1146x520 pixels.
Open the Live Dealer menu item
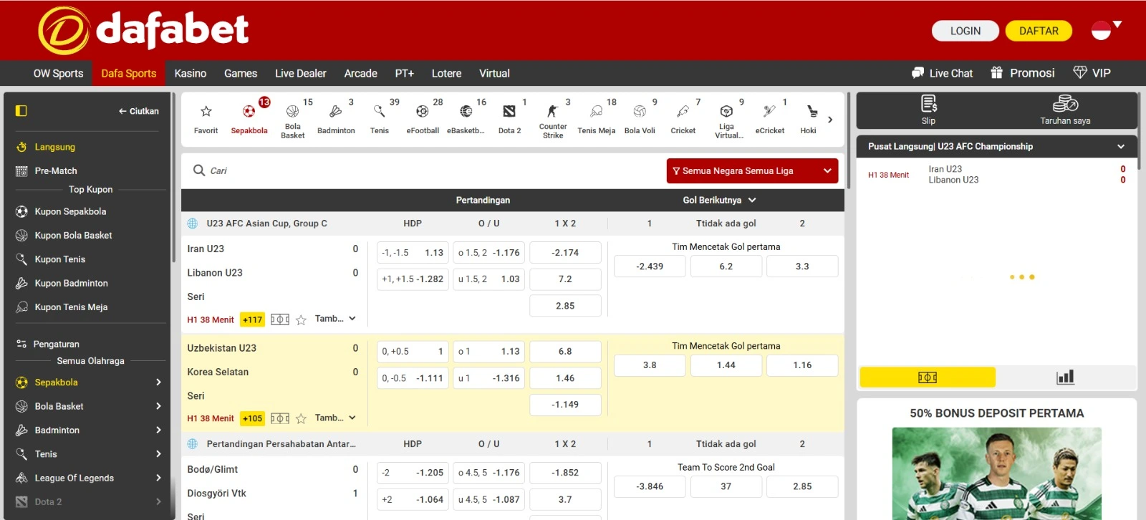[x=300, y=73]
